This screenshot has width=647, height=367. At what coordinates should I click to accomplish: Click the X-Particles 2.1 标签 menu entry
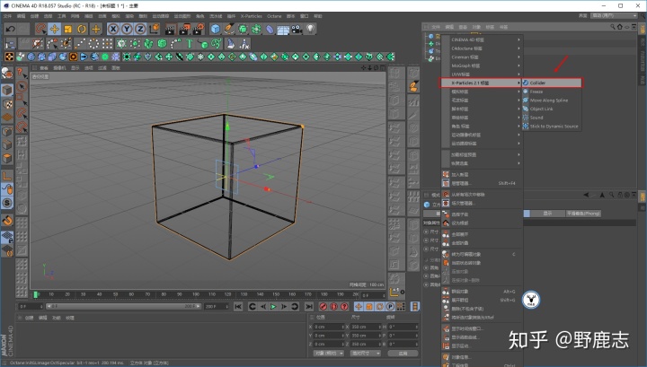tap(481, 83)
